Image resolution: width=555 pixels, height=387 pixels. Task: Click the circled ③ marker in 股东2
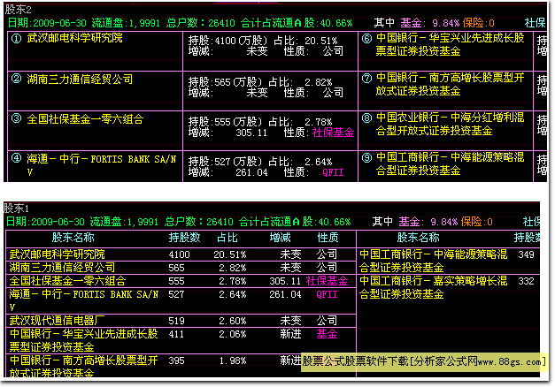(16, 118)
